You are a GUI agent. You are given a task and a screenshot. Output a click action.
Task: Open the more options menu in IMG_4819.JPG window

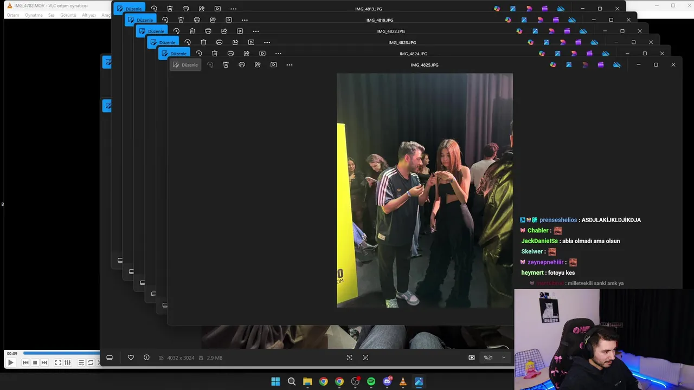[245, 20]
